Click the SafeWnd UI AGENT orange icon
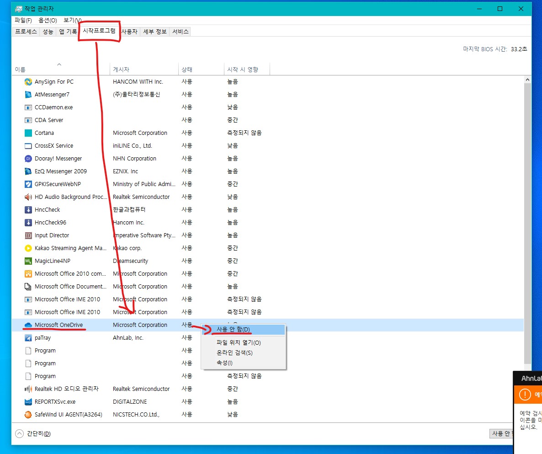This screenshot has width=542, height=454. [28, 415]
